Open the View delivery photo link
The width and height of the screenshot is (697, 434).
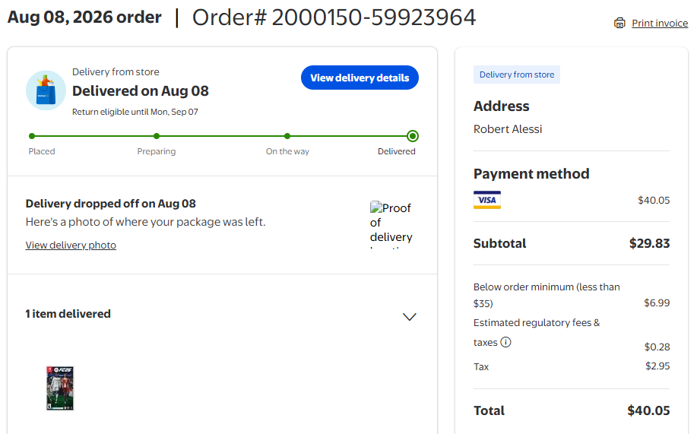point(71,245)
